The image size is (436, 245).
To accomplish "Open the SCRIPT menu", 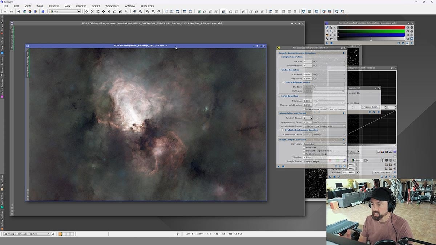I will point(96,6).
